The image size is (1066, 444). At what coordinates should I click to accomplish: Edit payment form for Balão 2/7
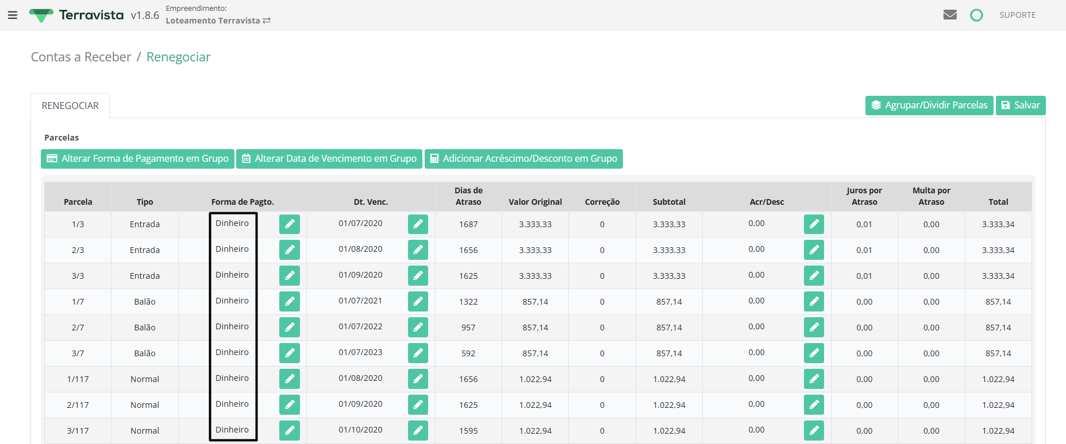coord(290,328)
